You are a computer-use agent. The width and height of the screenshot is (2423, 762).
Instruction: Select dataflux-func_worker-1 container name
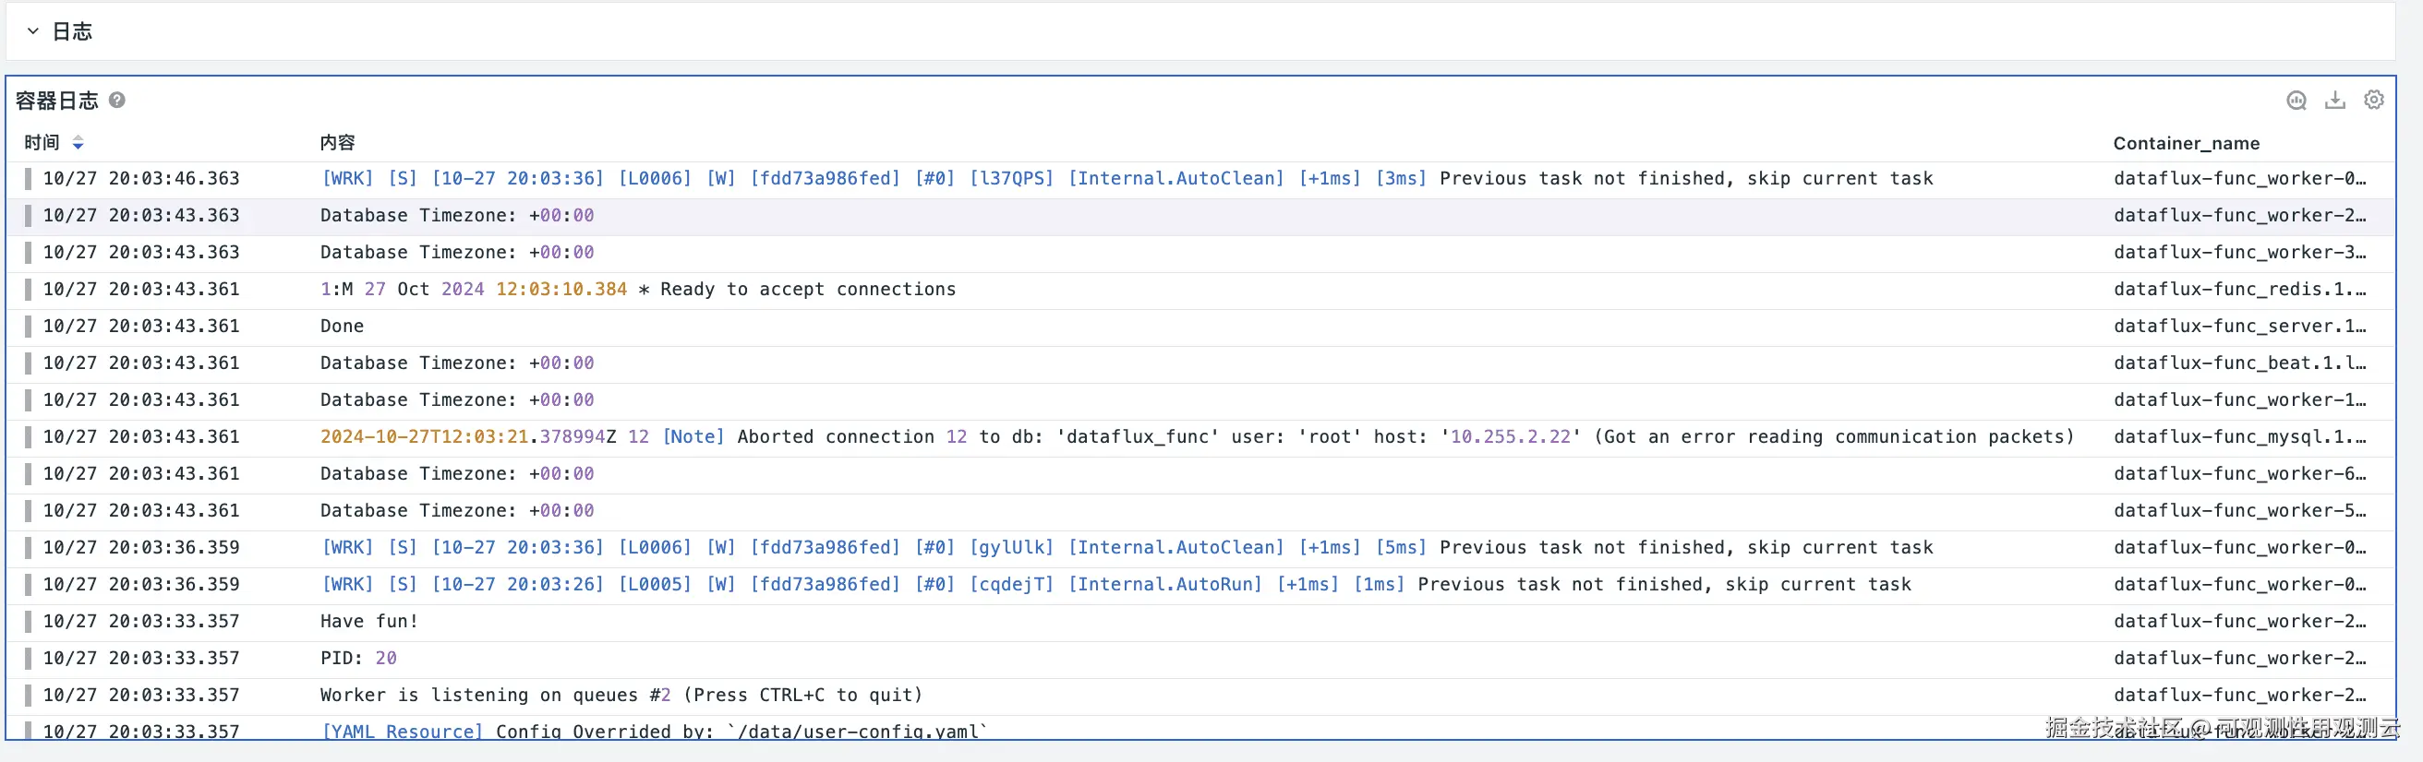tap(2238, 400)
